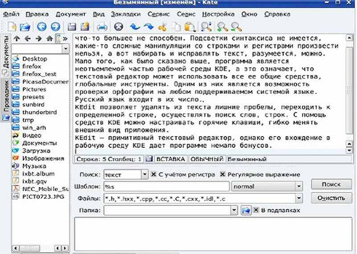Open the Папка folder dropdown
This screenshot has width=357, height=254.
234,210
